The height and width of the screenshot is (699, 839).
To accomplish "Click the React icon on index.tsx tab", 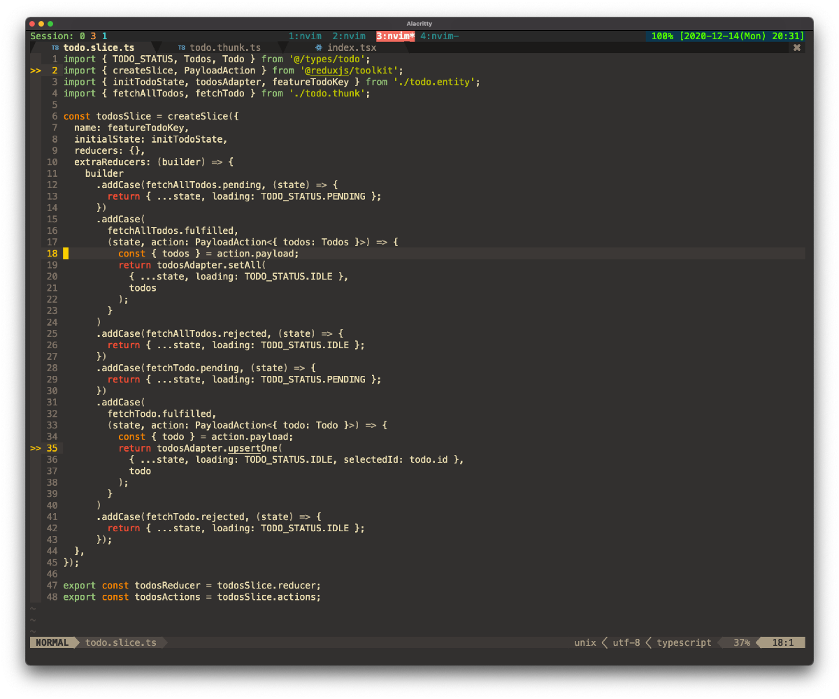I will pos(319,48).
